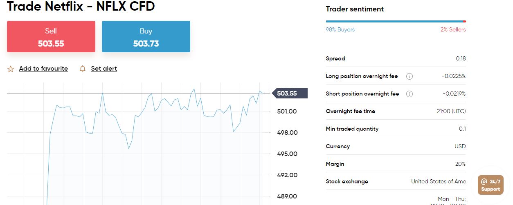Select the Set alert link
Screen dimensions: 513x205
(x=104, y=69)
